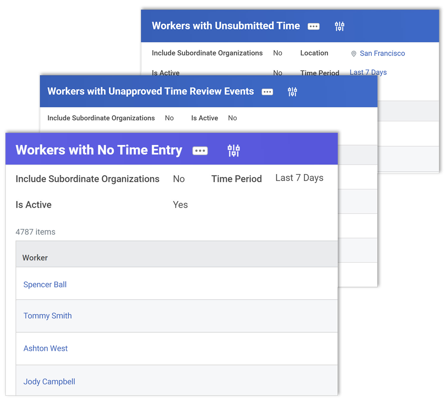Click Include Subordinate Organizations label in No Time Entry
The image size is (447, 401).
point(87,179)
